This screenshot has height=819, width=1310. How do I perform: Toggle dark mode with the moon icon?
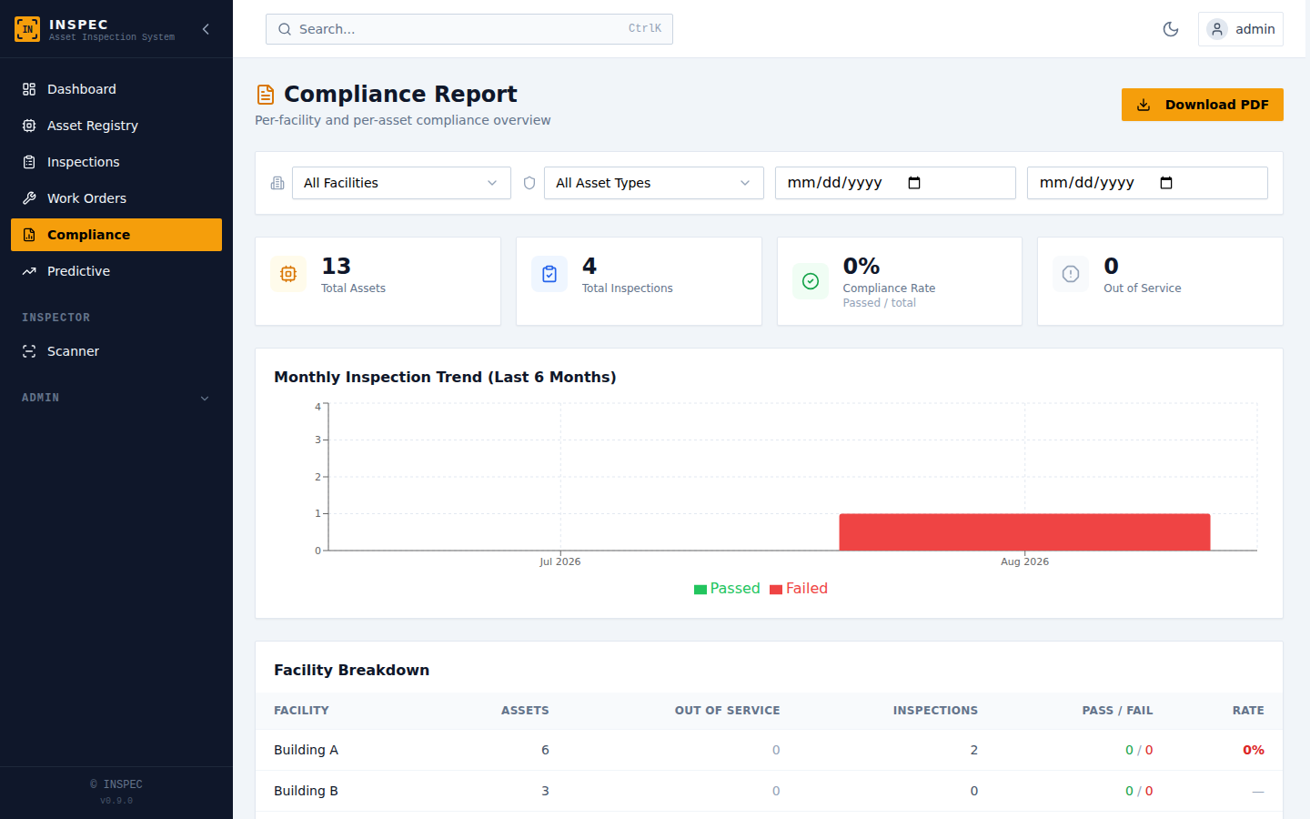click(1171, 29)
